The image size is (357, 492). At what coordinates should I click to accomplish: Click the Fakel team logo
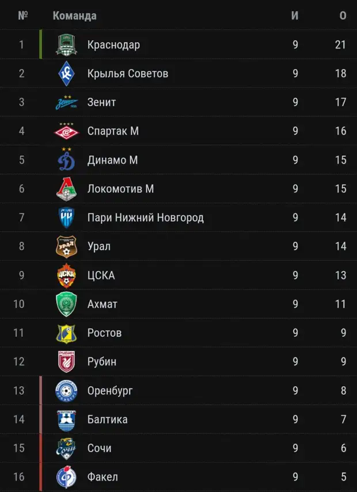coord(66,476)
